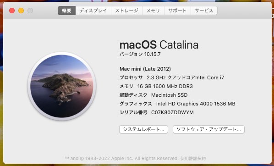Click the serial number C07K80ZDDWYM
Screen dimensions: 274x166
click(x=172, y=112)
